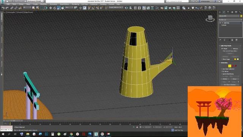The image size is (243, 137).
Task: Open the Tools menu
Action: click(x=14, y=4)
